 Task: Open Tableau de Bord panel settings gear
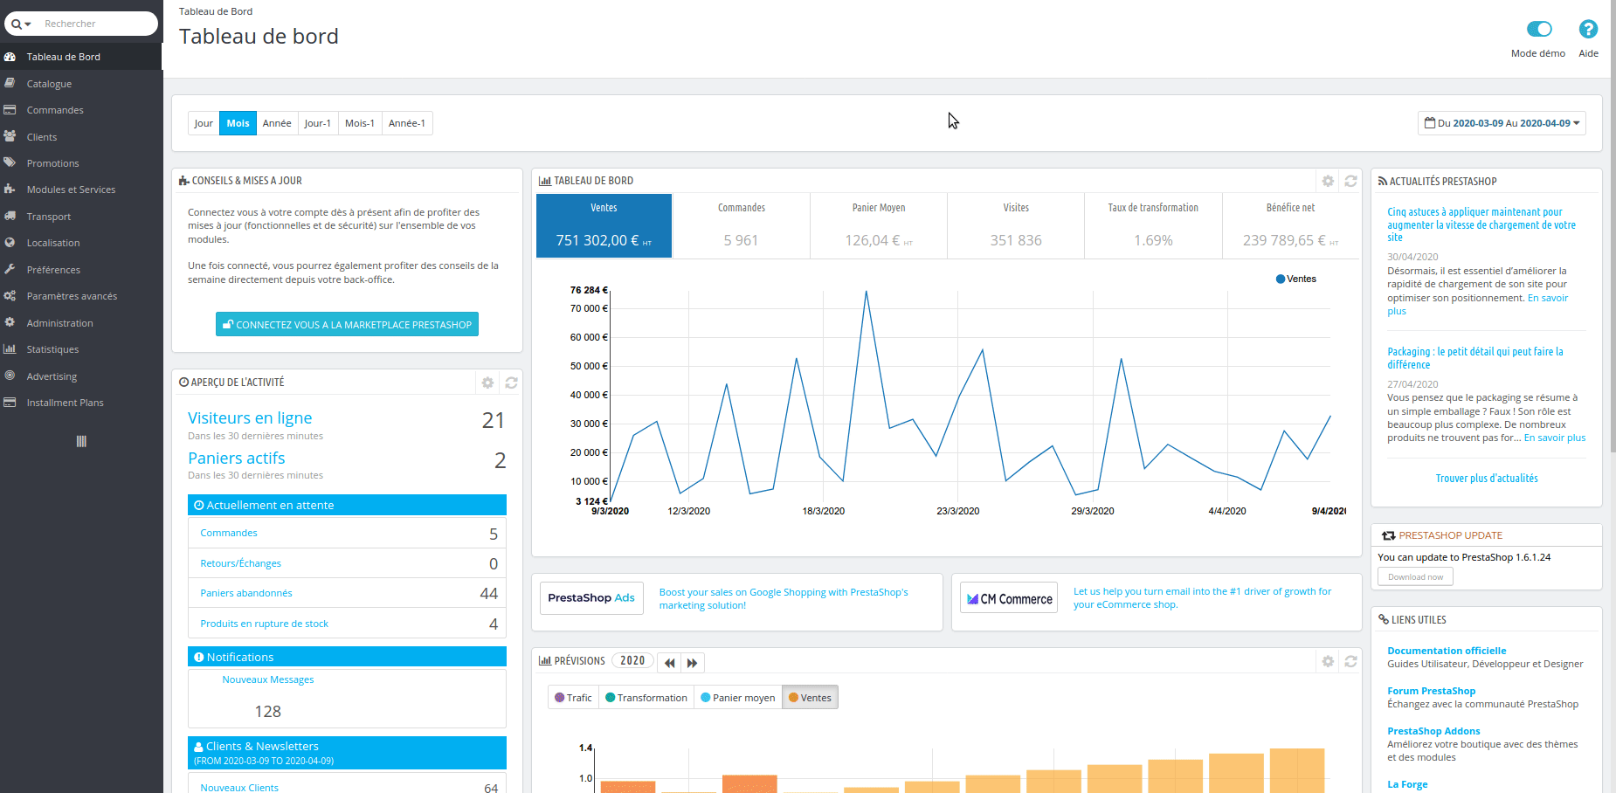click(x=1327, y=181)
